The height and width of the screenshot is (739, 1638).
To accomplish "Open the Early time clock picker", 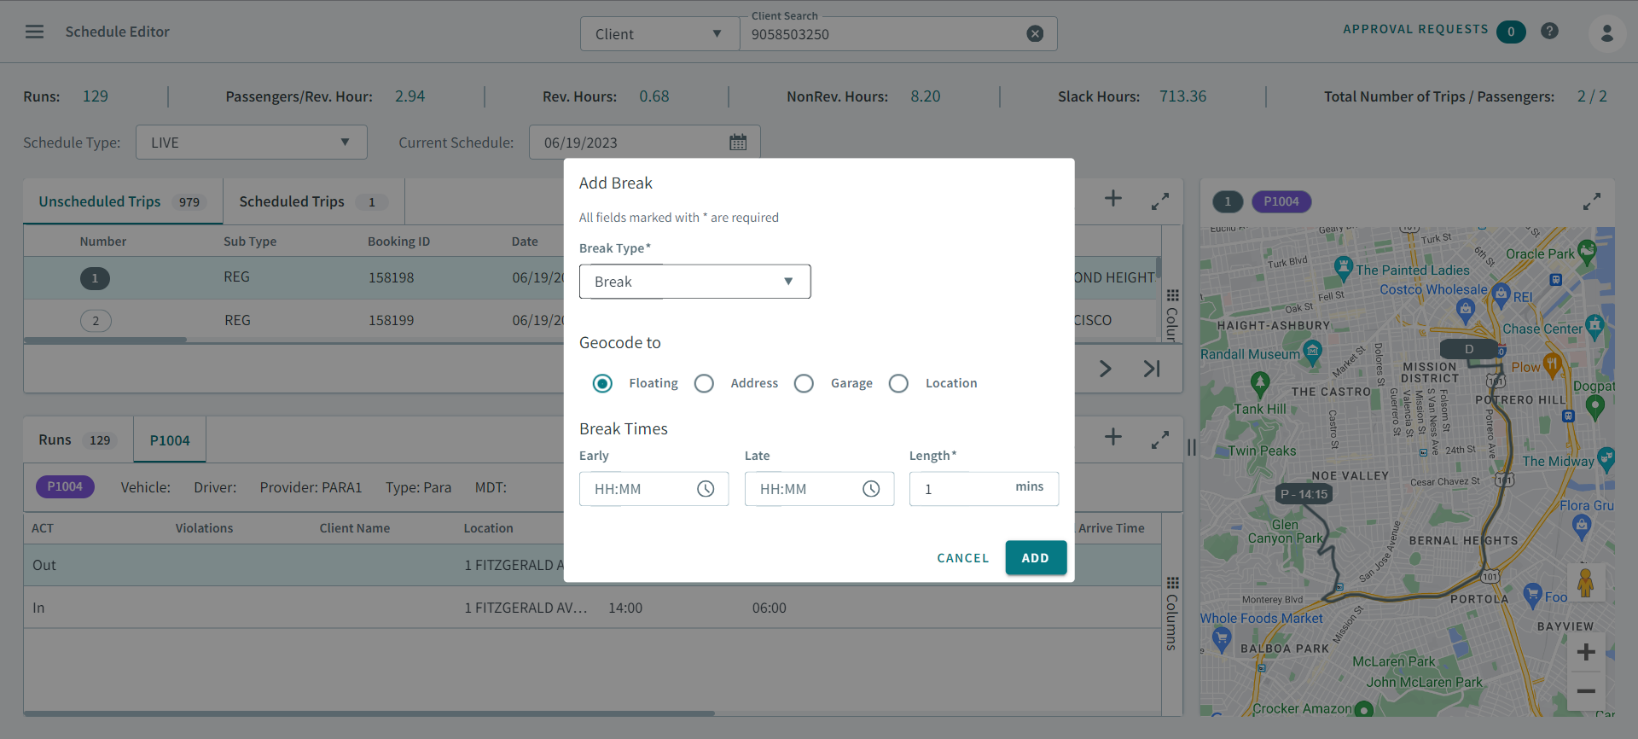I will click(706, 489).
